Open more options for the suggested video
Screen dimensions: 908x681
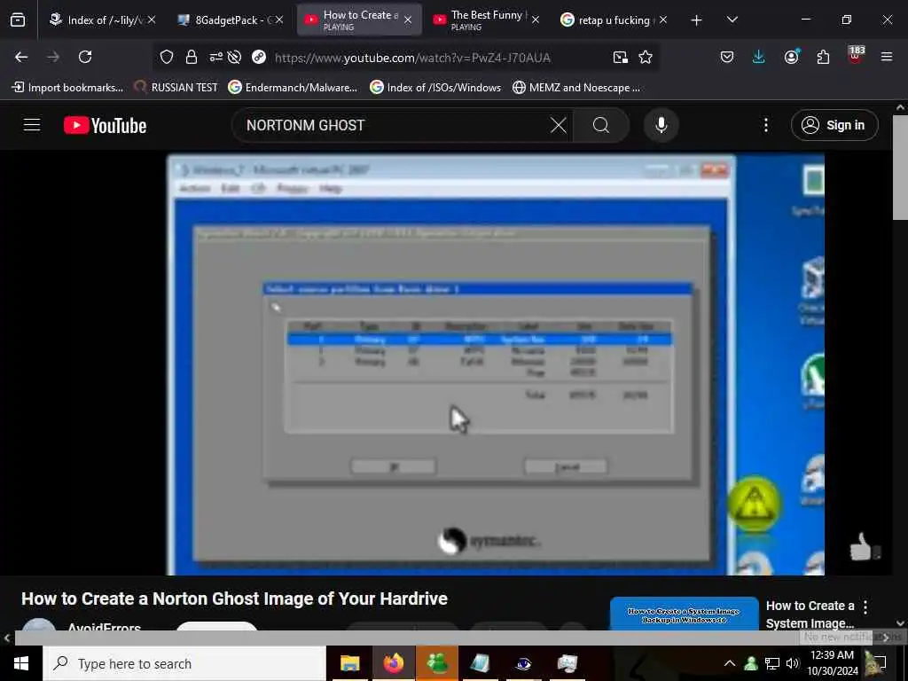pyautogui.click(x=865, y=607)
